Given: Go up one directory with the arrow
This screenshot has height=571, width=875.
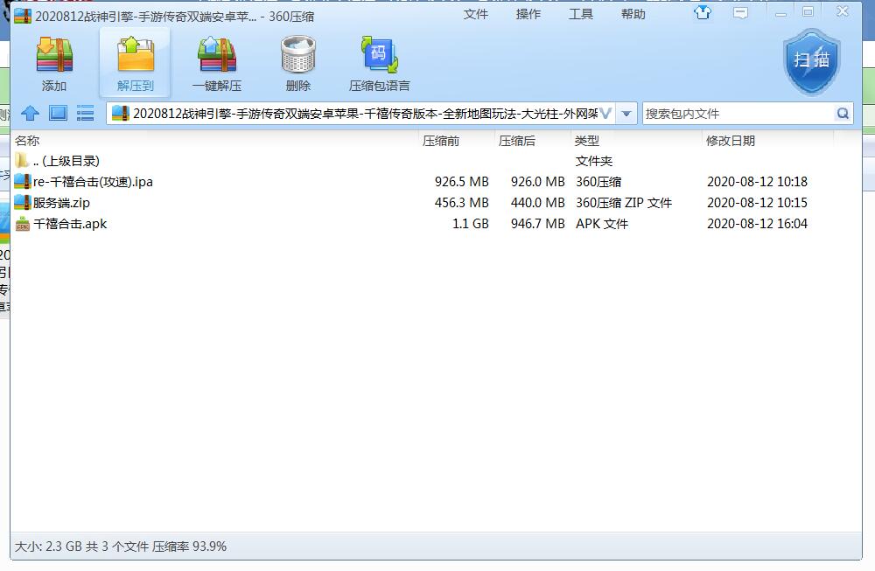Looking at the screenshot, I should 30,113.
